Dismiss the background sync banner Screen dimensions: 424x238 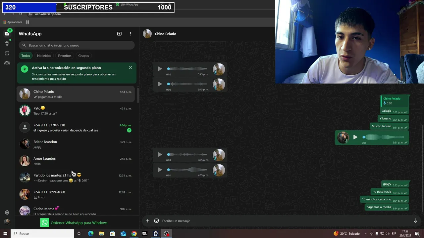(130, 68)
